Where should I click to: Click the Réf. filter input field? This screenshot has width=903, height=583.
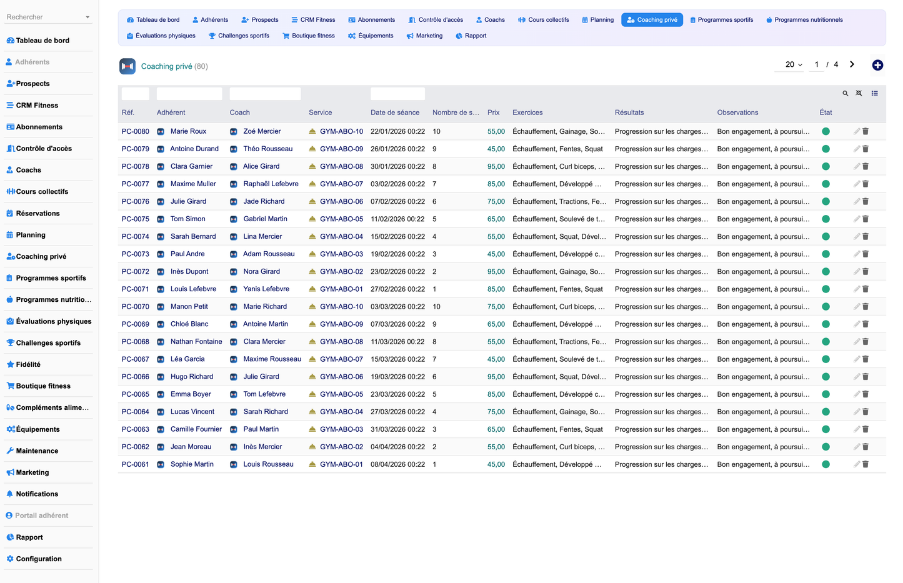(x=136, y=94)
